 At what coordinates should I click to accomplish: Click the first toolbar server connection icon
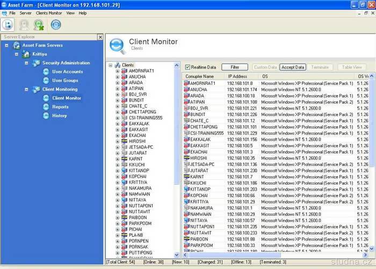click(x=8, y=25)
